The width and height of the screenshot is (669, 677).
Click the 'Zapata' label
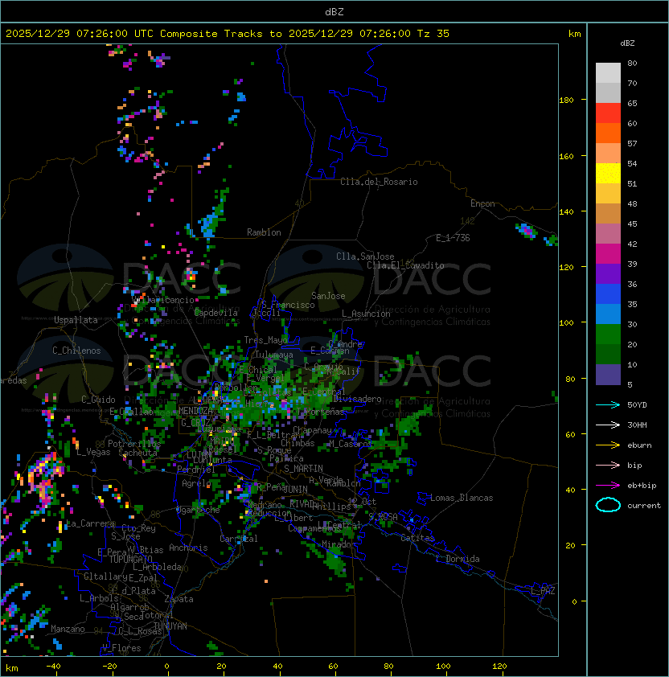click(179, 599)
